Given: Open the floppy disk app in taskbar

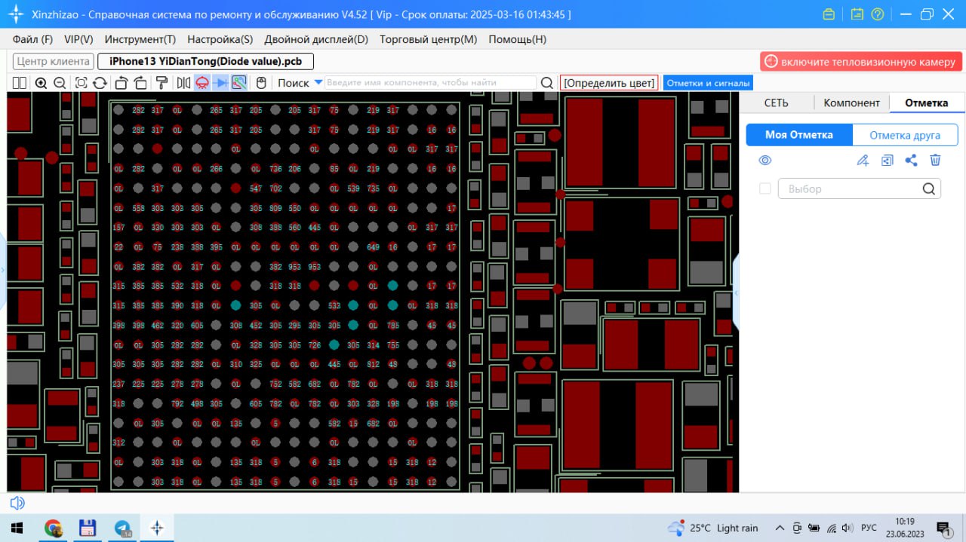Looking at the screenshot, I should (x=88, y=528).
